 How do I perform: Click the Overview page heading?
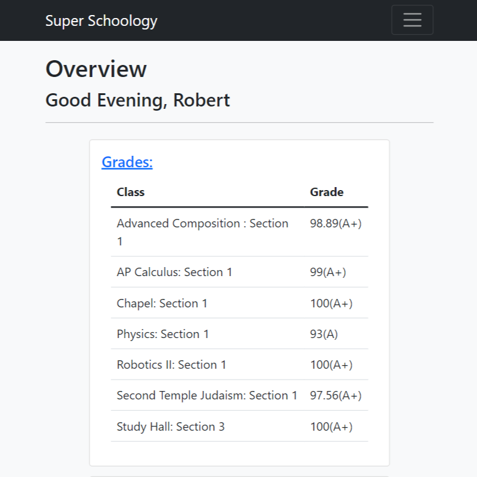pos(96,69)
